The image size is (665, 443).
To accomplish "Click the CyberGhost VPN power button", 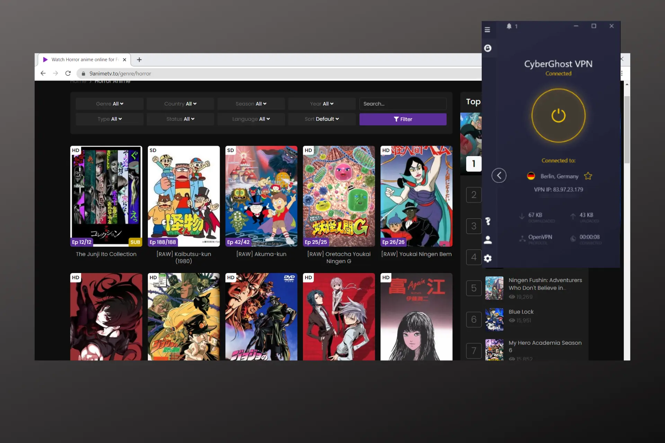I will [558, 115].
